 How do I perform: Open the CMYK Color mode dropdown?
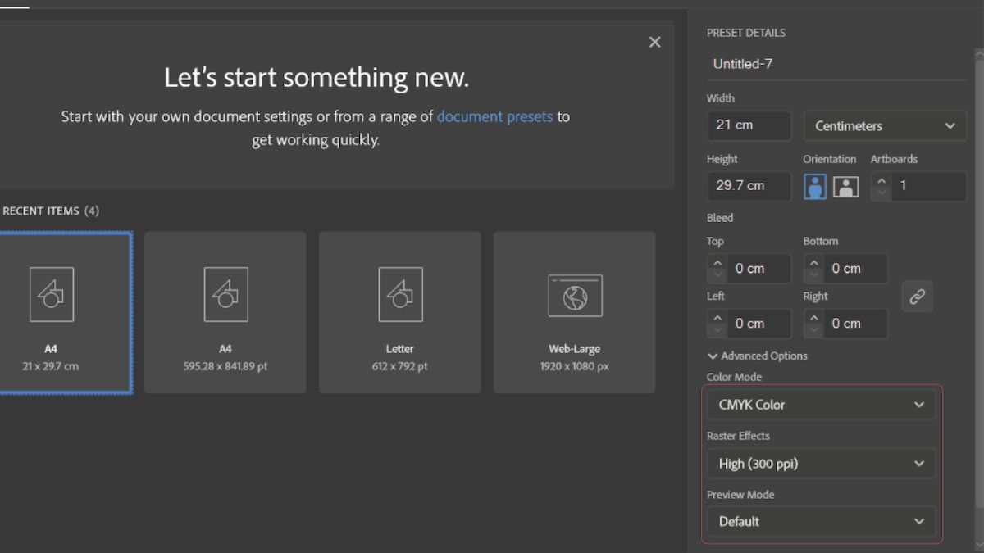tap(822, 405)
